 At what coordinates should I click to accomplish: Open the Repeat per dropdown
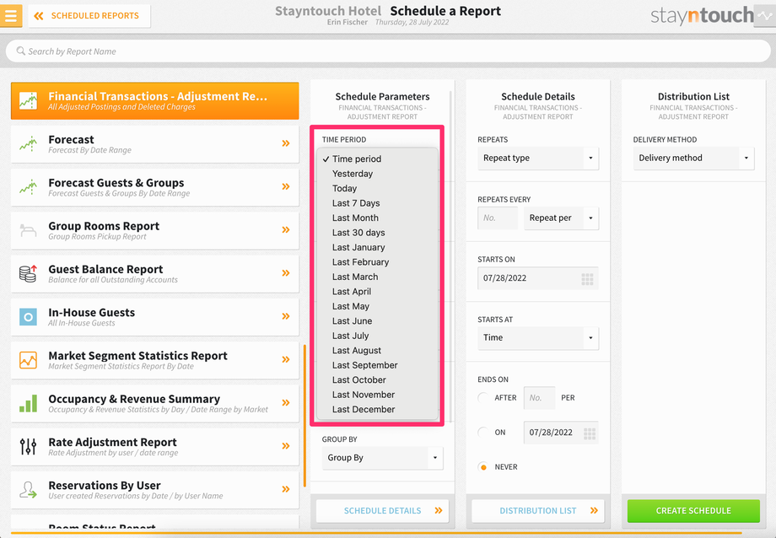(x=561, y=218)
